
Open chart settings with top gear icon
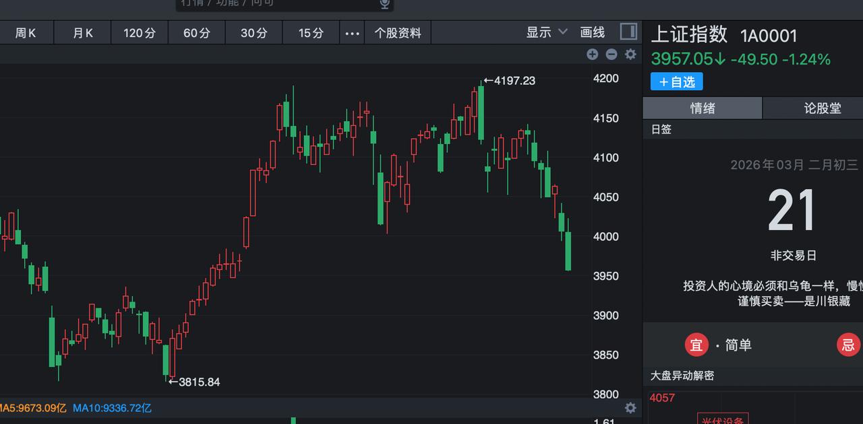[x=630, y=54]
